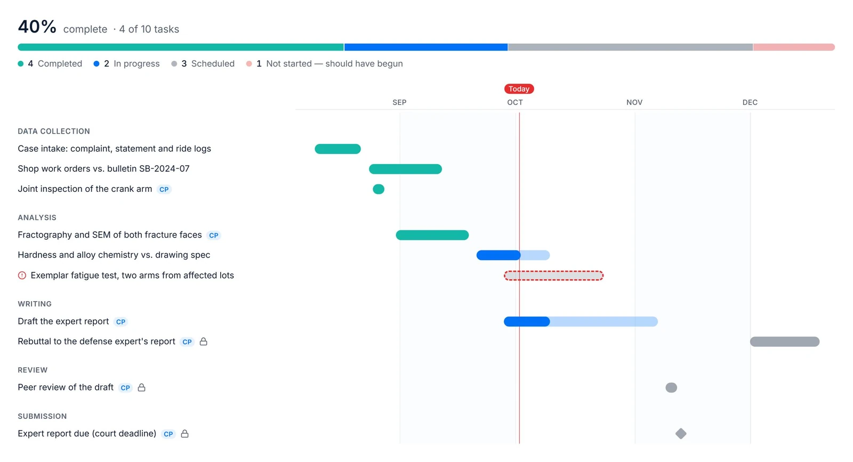Viewport: 853px width, 462px height.
Task: Click the blue In progress legend dot
Action: [96, 64]
